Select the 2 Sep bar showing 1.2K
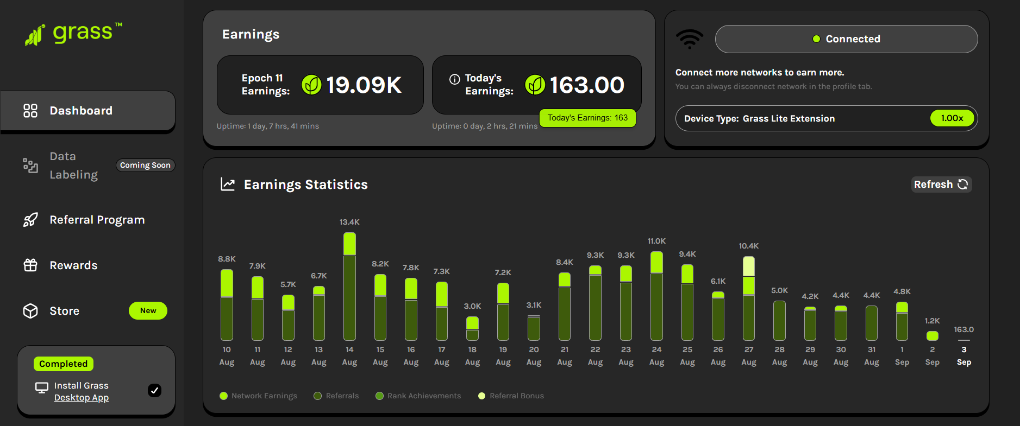This screenshot has width=1020, height=426. pyautogui.click(x=933, y=336)
